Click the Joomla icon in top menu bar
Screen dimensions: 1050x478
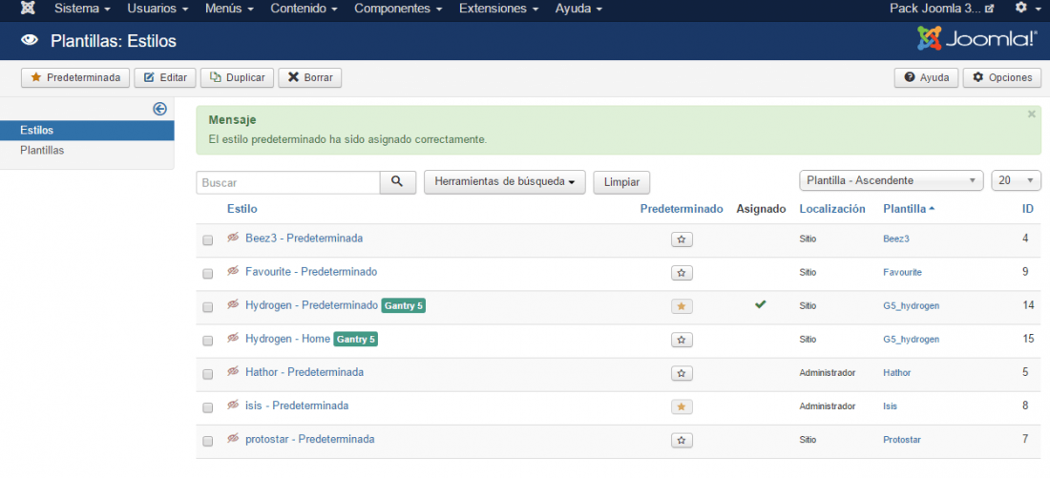28,9
